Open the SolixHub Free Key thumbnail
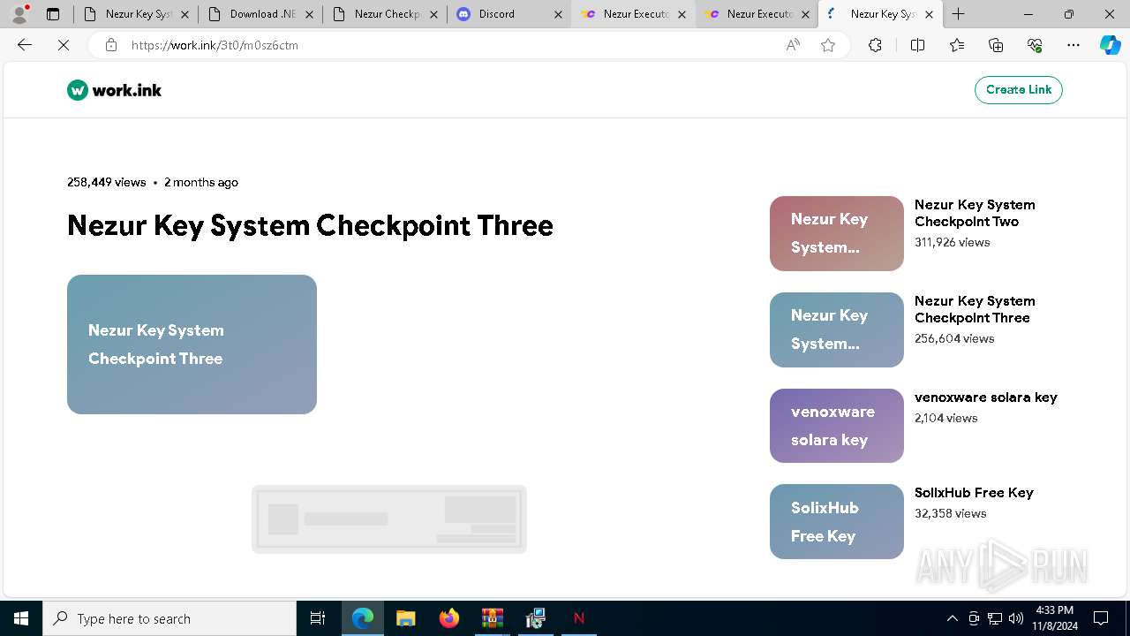Image resolution: width=1130 pixels, height=636 pixels. pos(837,521)
